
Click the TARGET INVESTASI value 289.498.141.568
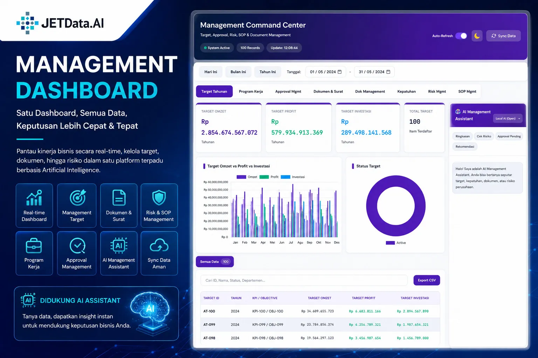(x=366, y=133)
